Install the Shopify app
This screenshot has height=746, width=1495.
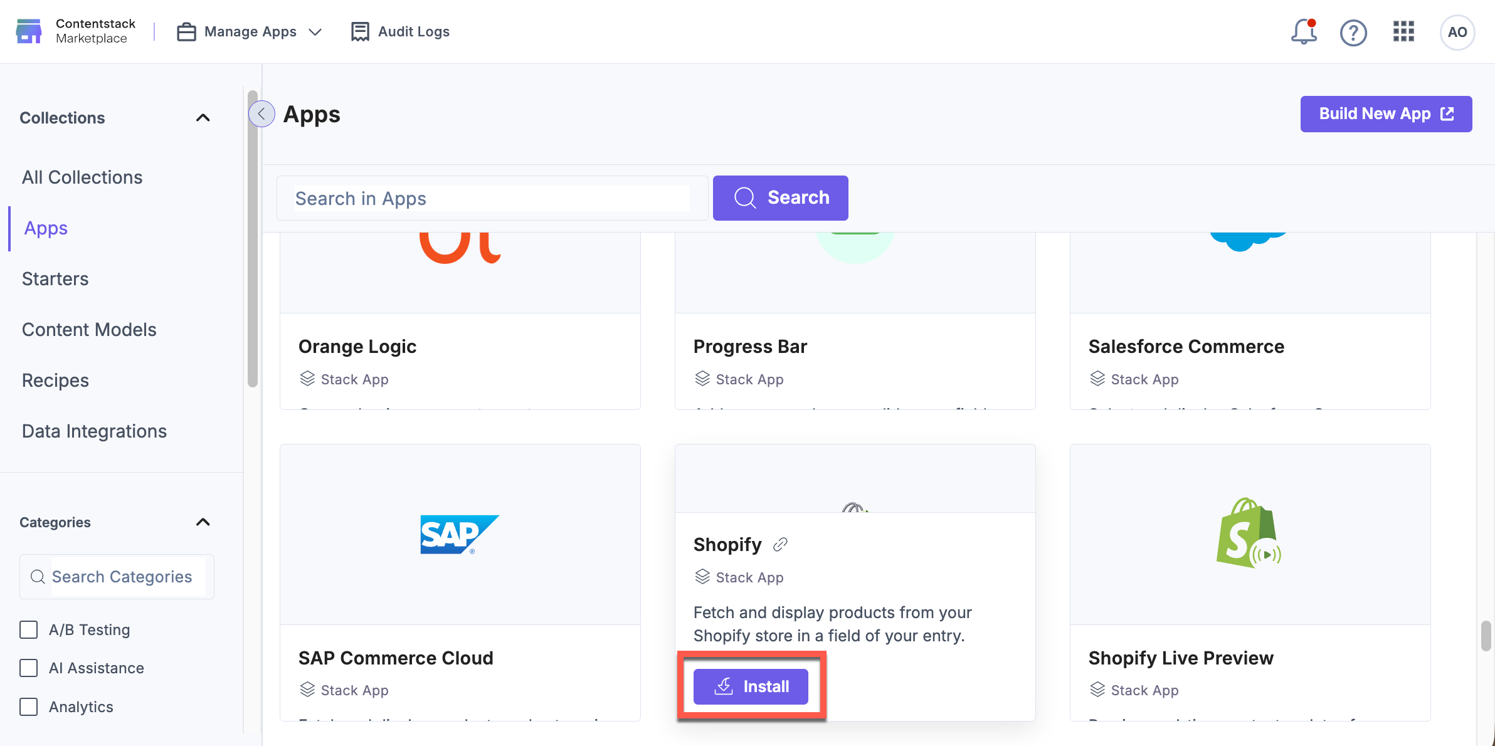[x=751, y=686]
